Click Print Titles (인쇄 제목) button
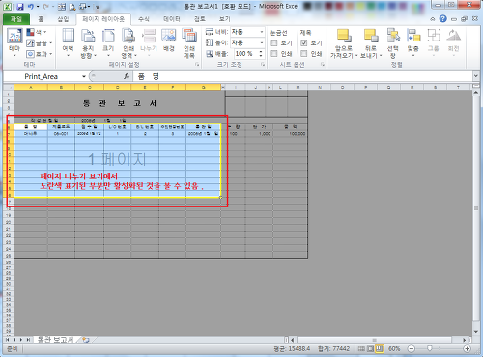 [189, 42]
